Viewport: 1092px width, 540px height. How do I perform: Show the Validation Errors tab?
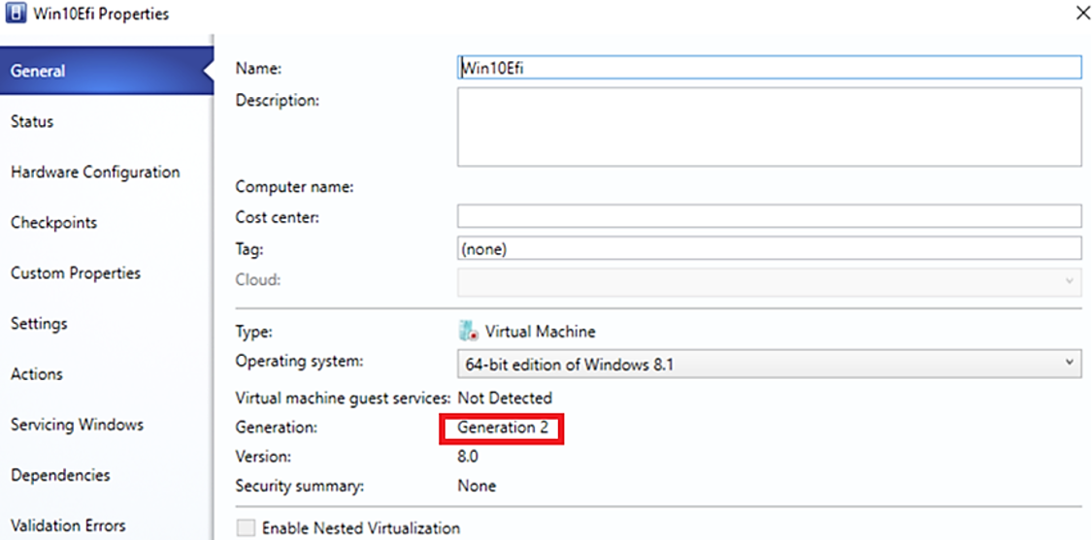coord(68,525)
